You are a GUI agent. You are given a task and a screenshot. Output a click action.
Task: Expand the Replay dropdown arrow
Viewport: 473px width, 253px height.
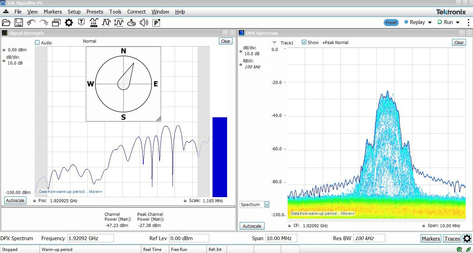pos(429,22)
